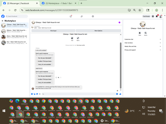166x124 pixels.
Task: Expand the Chat members section
Action: [x=143, y=43]
